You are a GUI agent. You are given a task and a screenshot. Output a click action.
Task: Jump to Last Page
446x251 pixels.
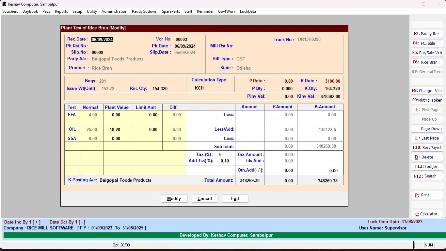(x=427, y=138)
